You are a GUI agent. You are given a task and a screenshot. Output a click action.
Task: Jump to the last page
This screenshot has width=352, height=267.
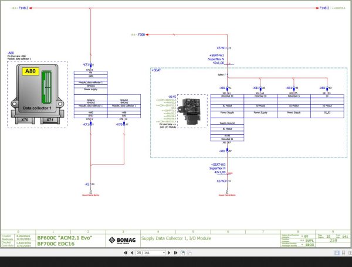[175, 253]
